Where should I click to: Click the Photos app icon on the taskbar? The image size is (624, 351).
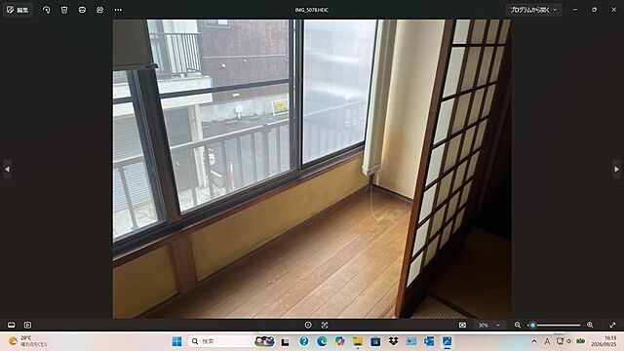(x=447, y=341)
